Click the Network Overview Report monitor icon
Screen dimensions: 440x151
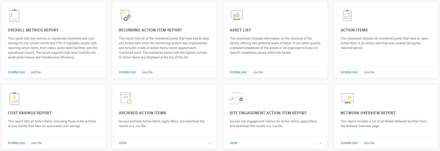tap(347, 98)
